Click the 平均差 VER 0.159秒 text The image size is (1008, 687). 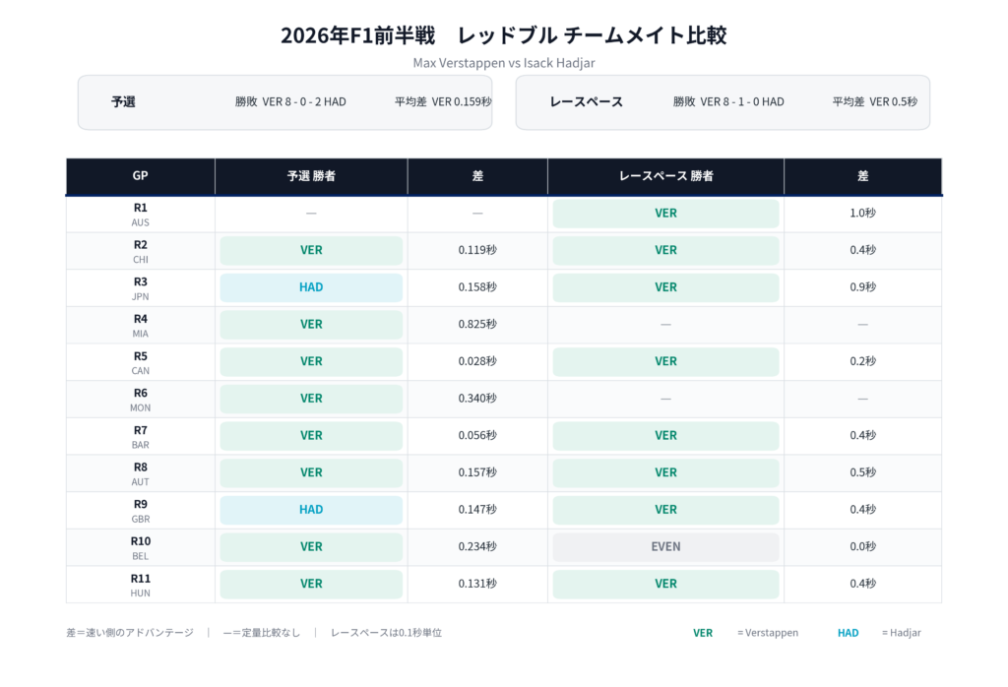tap(443, 102)
